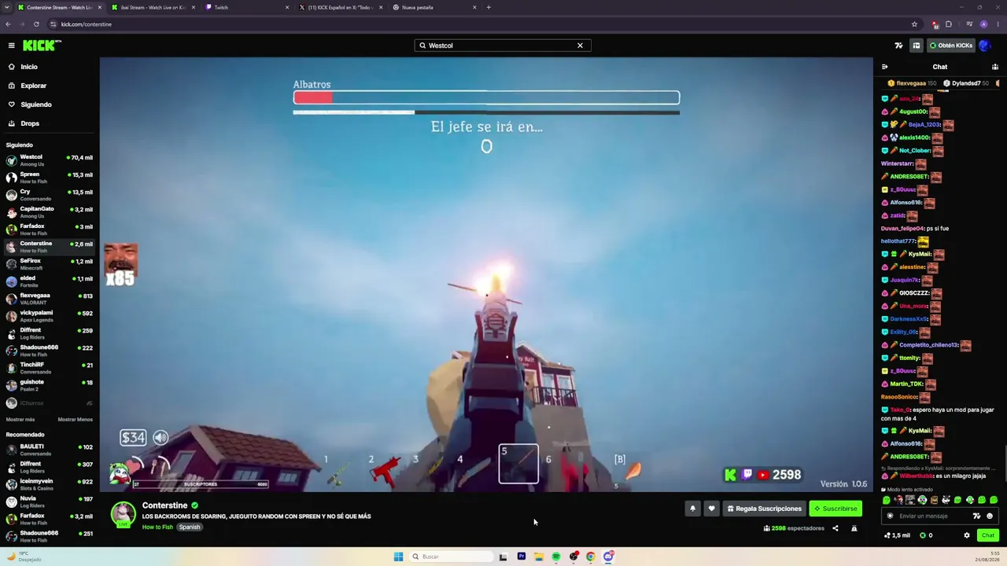1007x566 pixels.
Task: Send message with green Chat button
Action: point(988,535)
